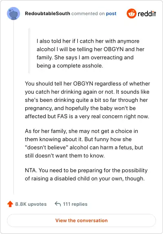Click the orange Reddit Snoo logo icon
The width and height of the screenshot is (163, 234).
point(132,13)
